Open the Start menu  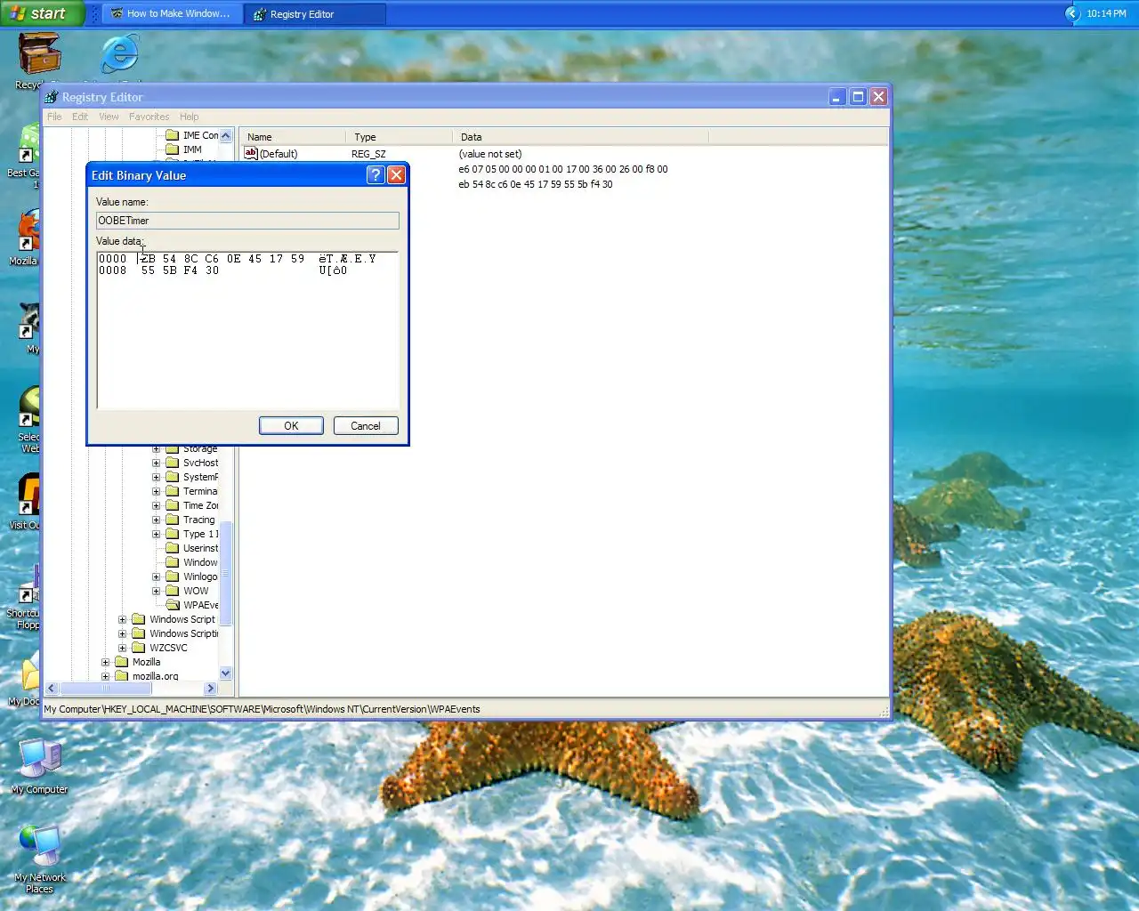(42, 13)
